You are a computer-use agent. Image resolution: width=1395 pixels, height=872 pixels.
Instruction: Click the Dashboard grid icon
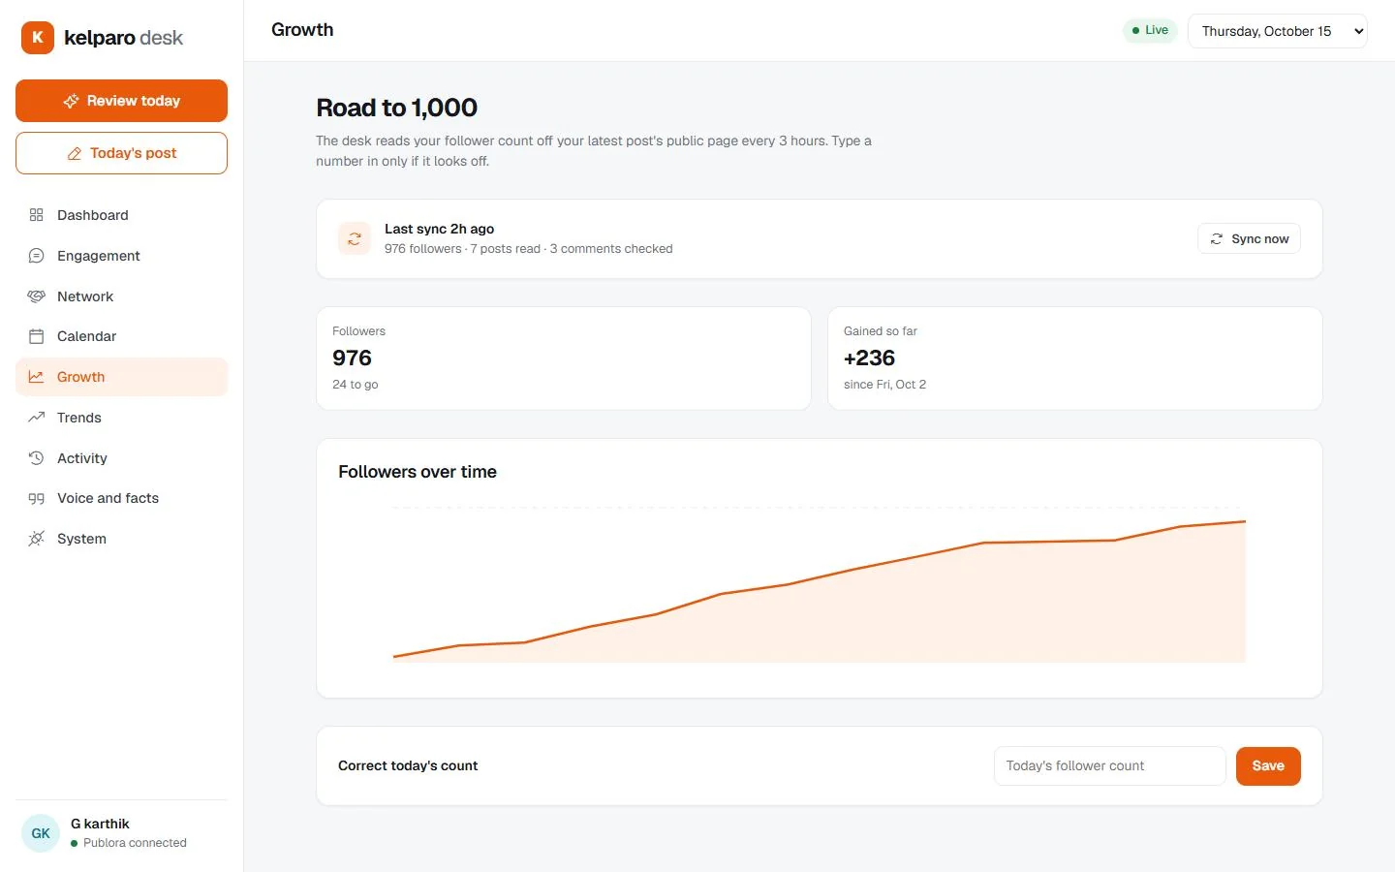(37, 215)
